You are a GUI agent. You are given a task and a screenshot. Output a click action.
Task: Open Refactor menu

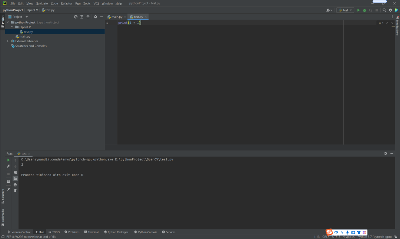(66, 3)
